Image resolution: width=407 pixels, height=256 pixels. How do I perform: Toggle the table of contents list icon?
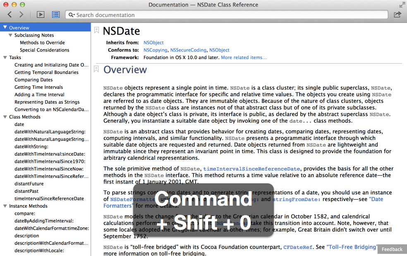[56, 15]
